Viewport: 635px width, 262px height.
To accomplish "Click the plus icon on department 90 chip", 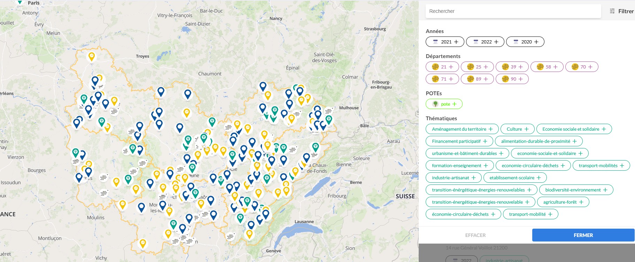I will tap(521, 79).
